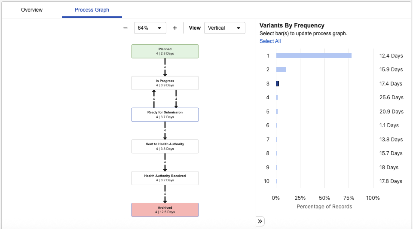This screenshot has height=229, width=413.
Task: Select the Health Authority Received node
Action: (x=165, y=178)
